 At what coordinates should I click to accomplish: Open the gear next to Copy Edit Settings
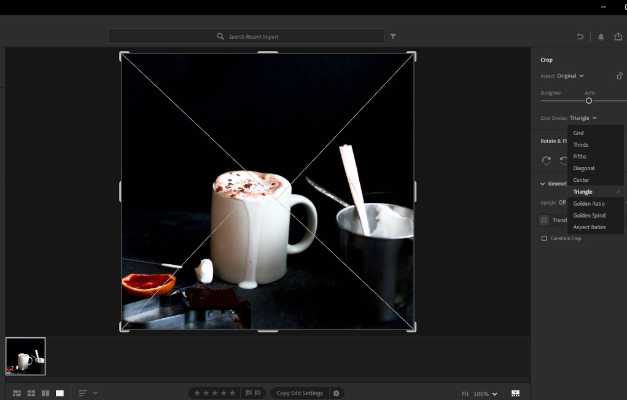(336, 393)
